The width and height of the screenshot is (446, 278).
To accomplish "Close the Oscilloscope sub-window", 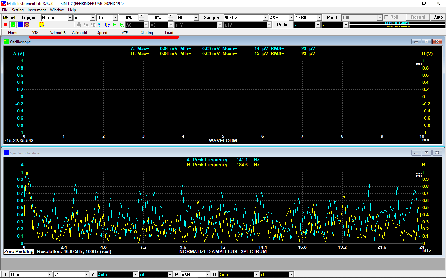I will click(437, 42).
